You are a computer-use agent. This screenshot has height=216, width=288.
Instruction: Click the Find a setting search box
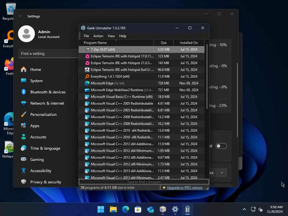click(x=48, y=53)
